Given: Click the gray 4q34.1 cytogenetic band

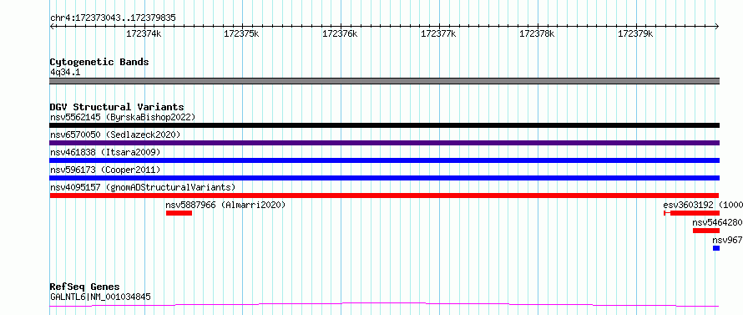Looking at the screenshot, I should tap(384, 81).
